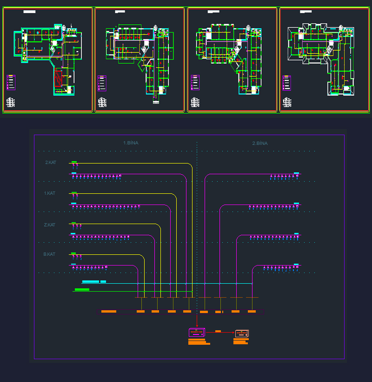
Task: Select the orange repeater panel symbol
Action: (242, 333)
